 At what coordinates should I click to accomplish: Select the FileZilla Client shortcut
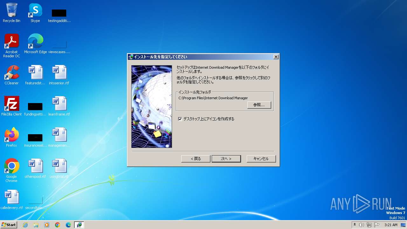[x=12, y=106]
